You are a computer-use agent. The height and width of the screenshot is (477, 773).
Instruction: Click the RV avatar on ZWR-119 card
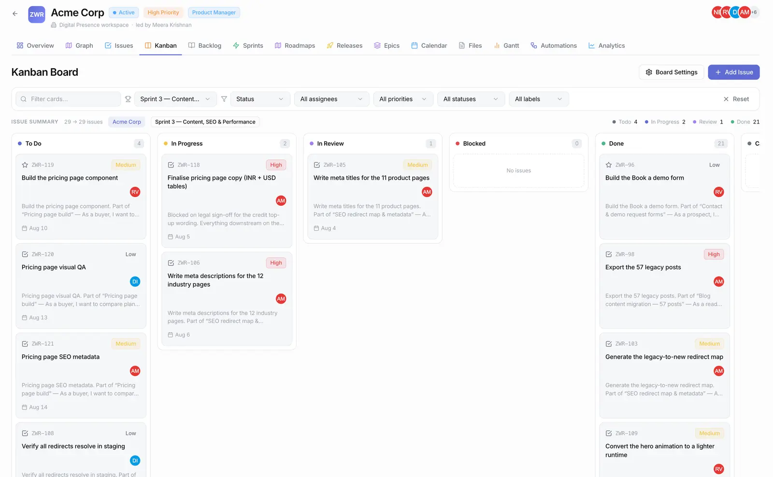pyautogui.click(x=135, y=192)
